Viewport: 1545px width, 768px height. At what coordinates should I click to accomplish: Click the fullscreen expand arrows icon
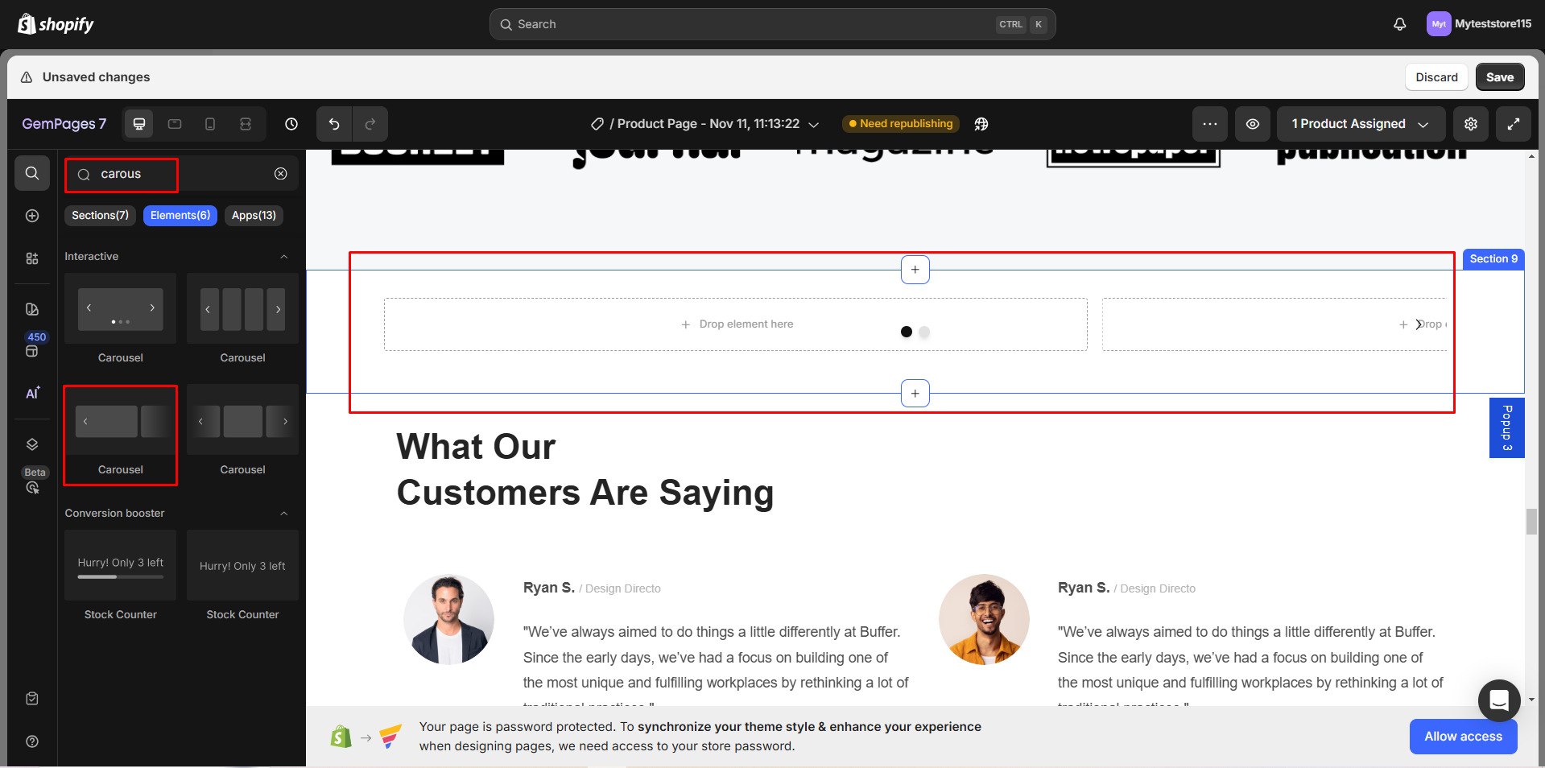pos(1514,124)
